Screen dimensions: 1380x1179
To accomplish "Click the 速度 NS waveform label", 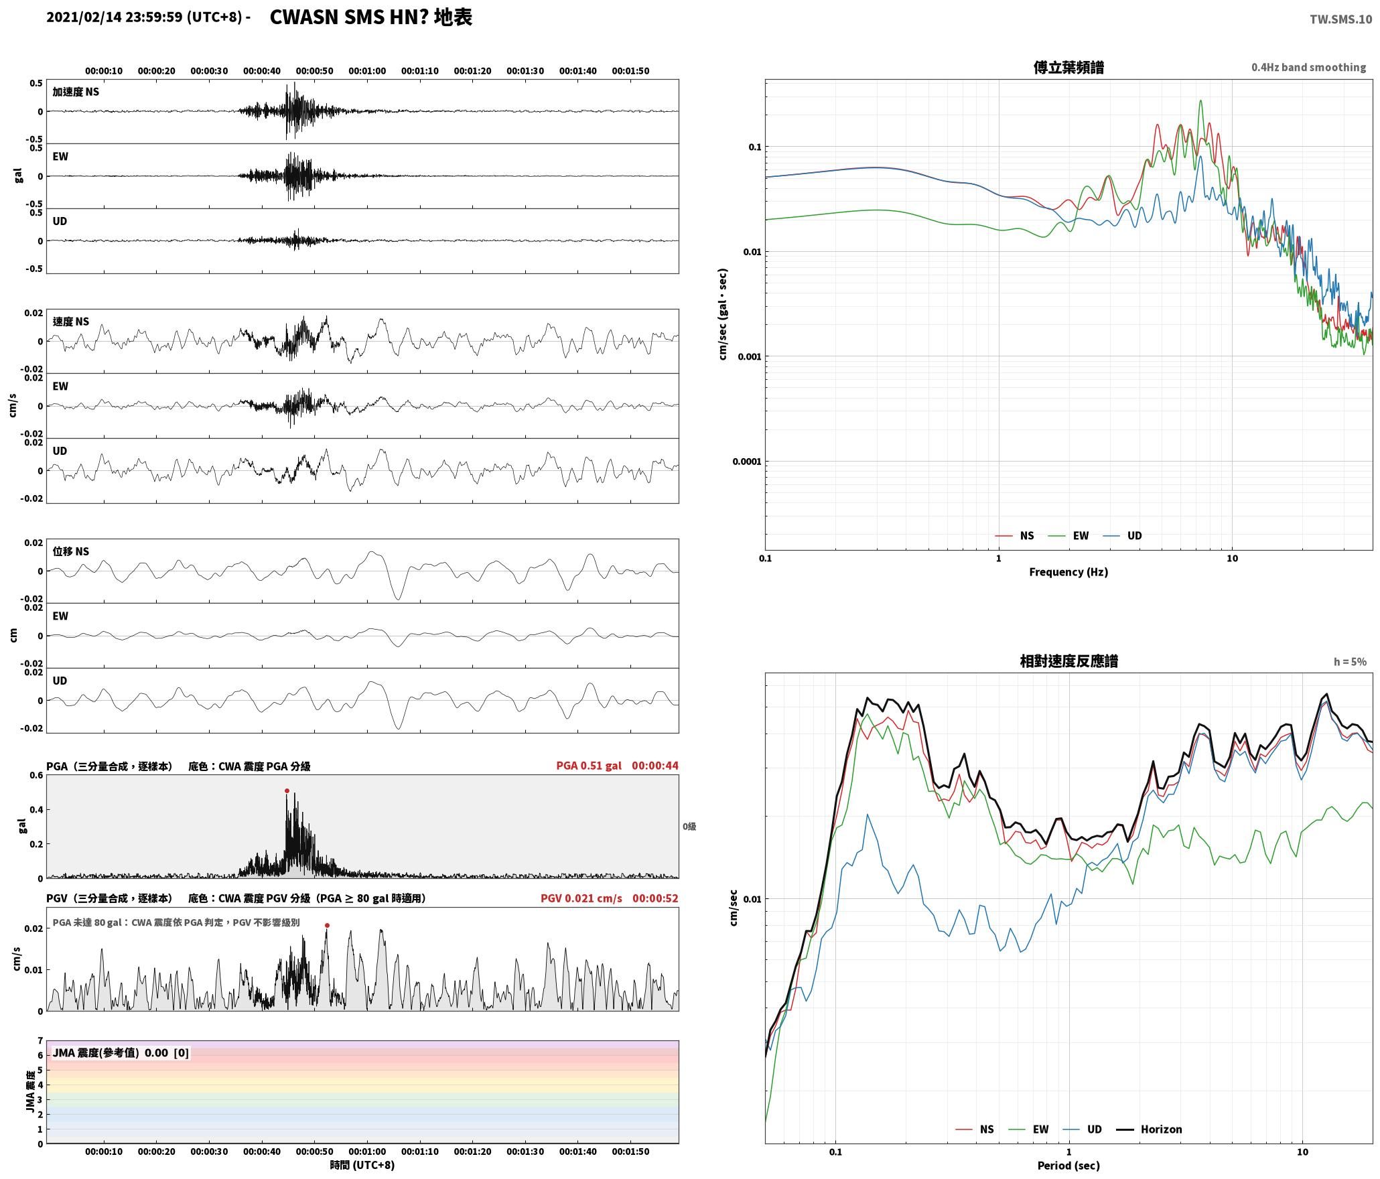I will click(x=71, y=322).
